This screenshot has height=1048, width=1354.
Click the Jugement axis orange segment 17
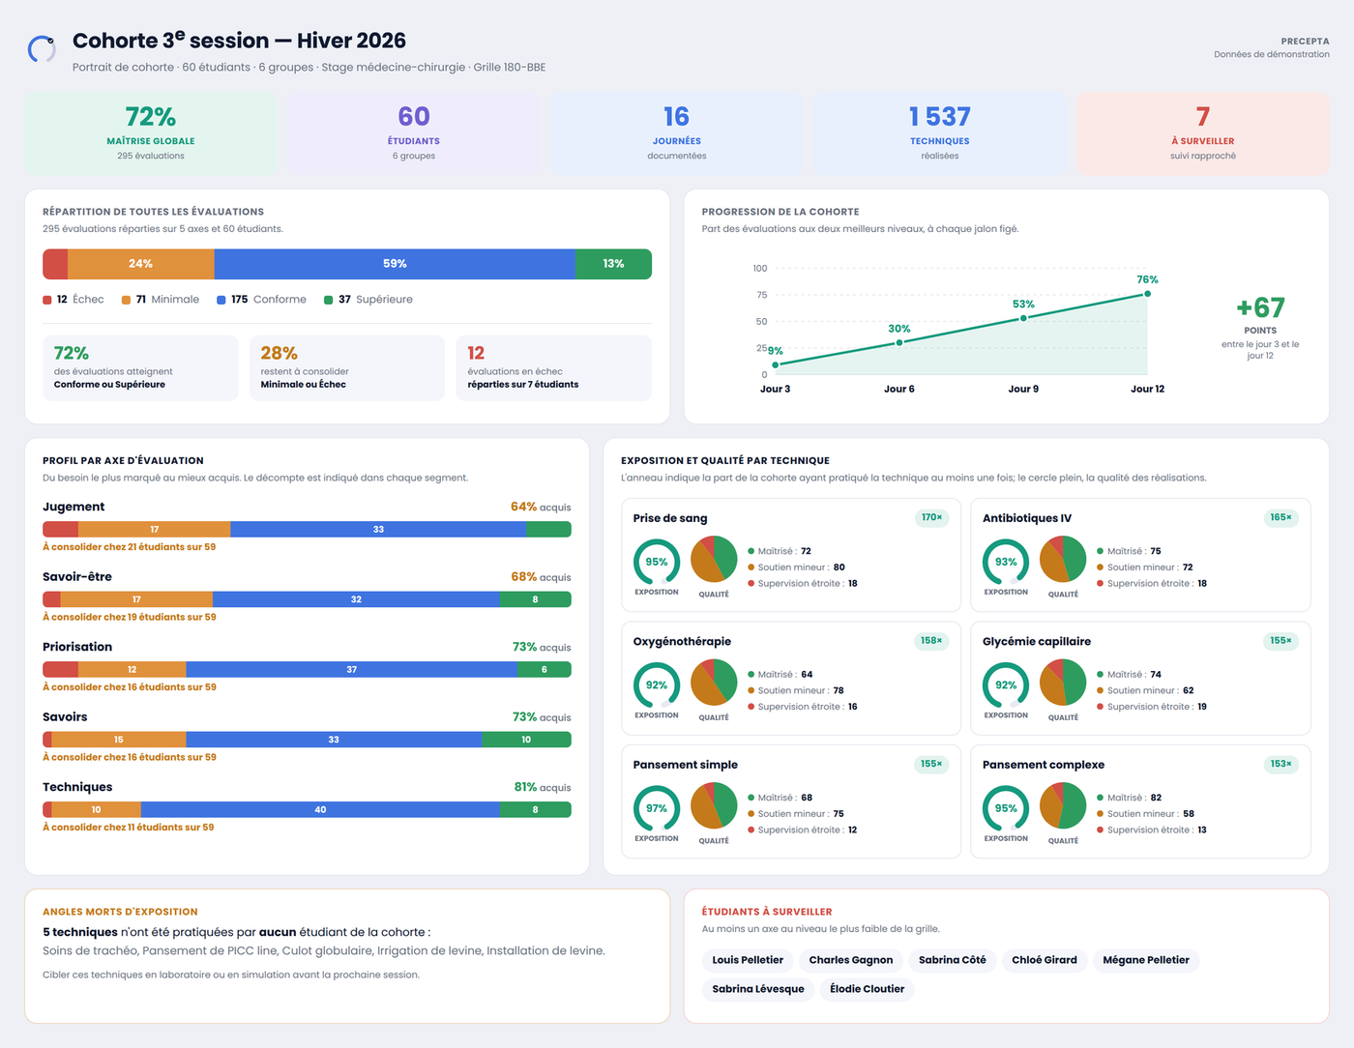155,529
